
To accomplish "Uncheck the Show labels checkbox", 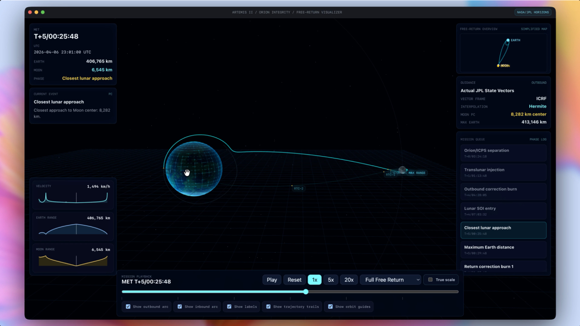I will [x=229, y=307].
